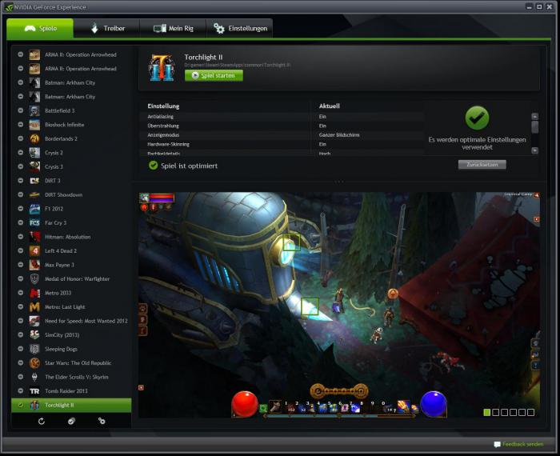560x456 pixels.
Task: Click the Star Wars: The Old Republic icon
Action: tap(34, 363)
